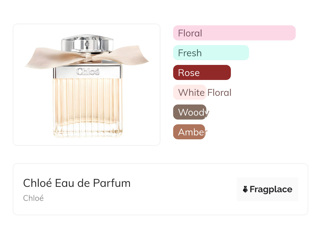Click the 'Rose' text label
This screenshot has width=321, height=228.
(189, 73)
